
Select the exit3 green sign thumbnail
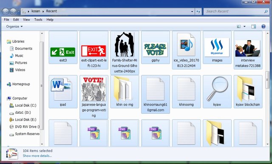point(63,52)
